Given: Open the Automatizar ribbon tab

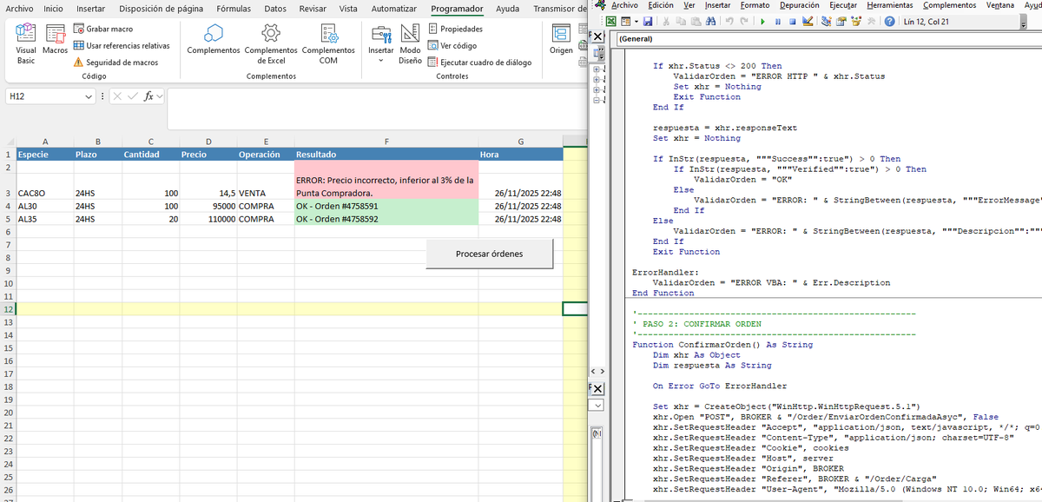Looking at the screenshot, I should pyautogui.click(x=393, y=8).
